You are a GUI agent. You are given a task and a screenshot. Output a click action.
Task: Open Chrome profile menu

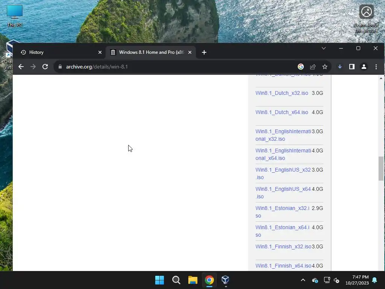(x=364, y=67)
